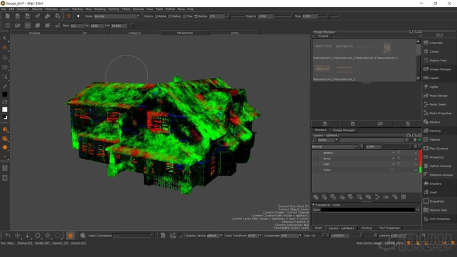Click the wireframe cube icon in second toolbar
This screenshot has height=257, width=457.
7,26
